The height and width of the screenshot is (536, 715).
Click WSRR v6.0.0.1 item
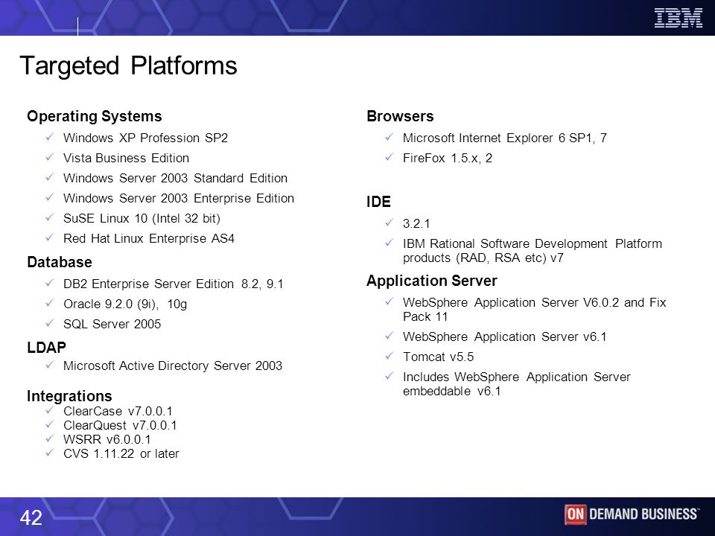click(x=107, y=439)
